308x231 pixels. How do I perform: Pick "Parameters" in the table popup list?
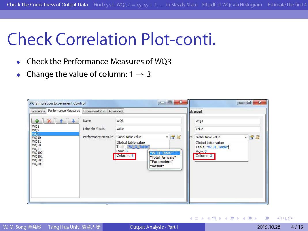point(161,162)
